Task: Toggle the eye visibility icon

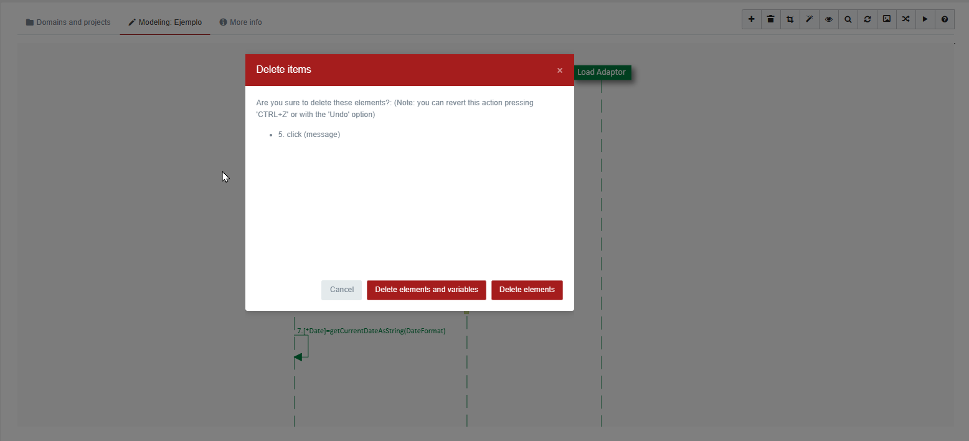Action: point(829,19)
